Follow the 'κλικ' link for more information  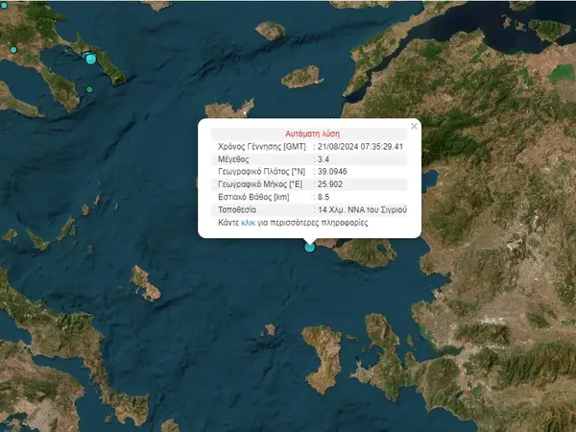[248, 222]
